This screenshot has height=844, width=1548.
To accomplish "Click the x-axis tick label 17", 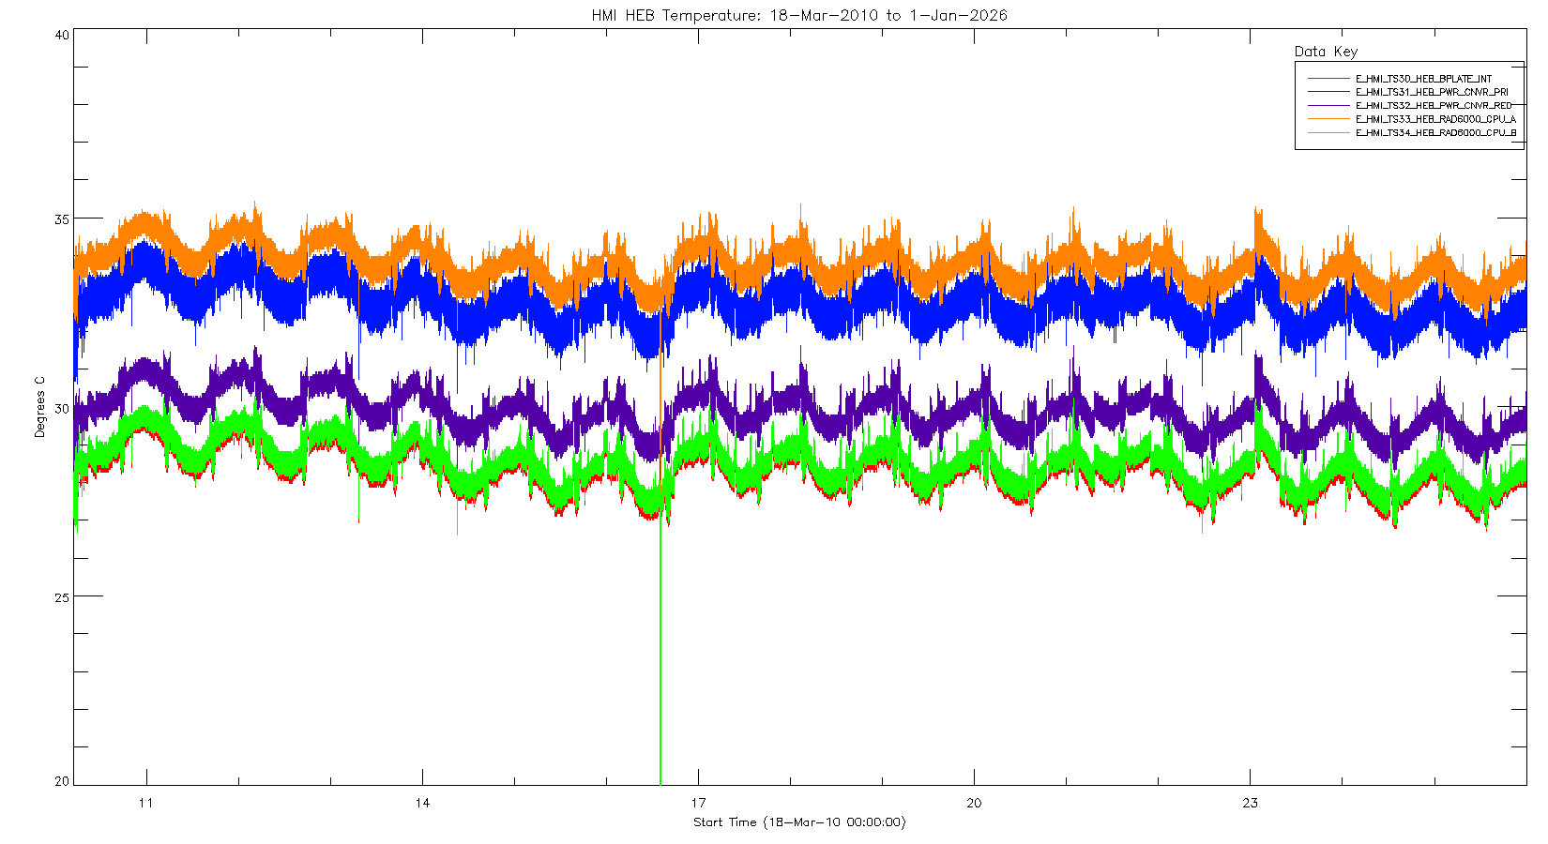I will (698, 803).
